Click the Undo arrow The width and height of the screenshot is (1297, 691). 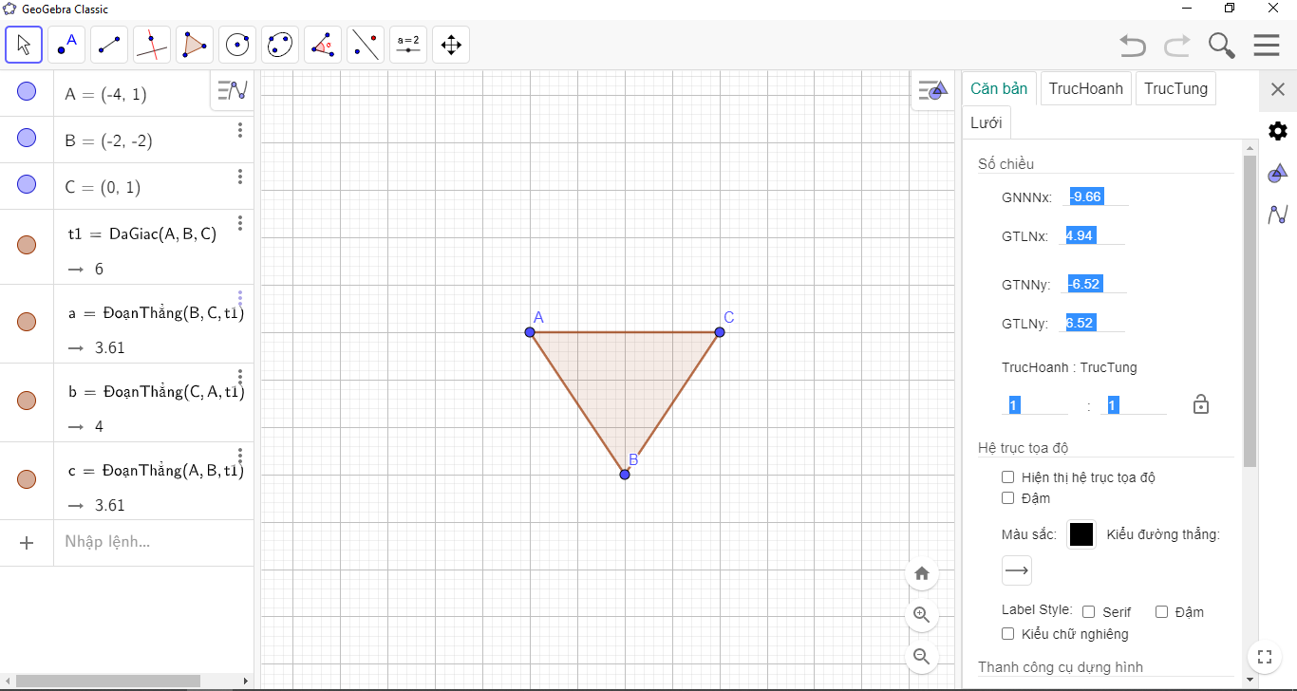click(x=1132, y=45)
